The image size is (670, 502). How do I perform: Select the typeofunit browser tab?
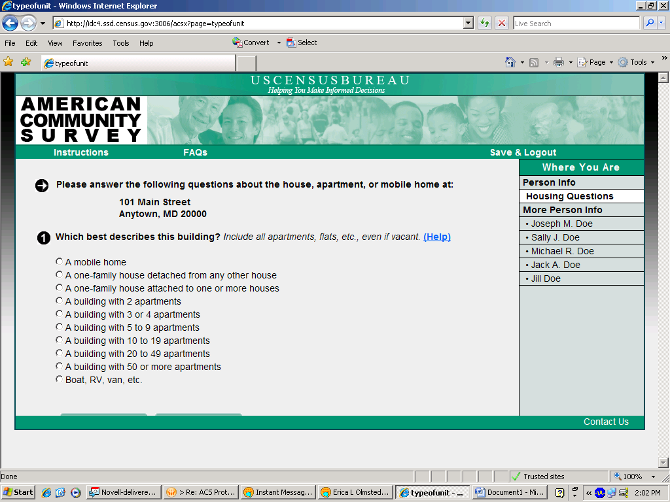point(139,63)
